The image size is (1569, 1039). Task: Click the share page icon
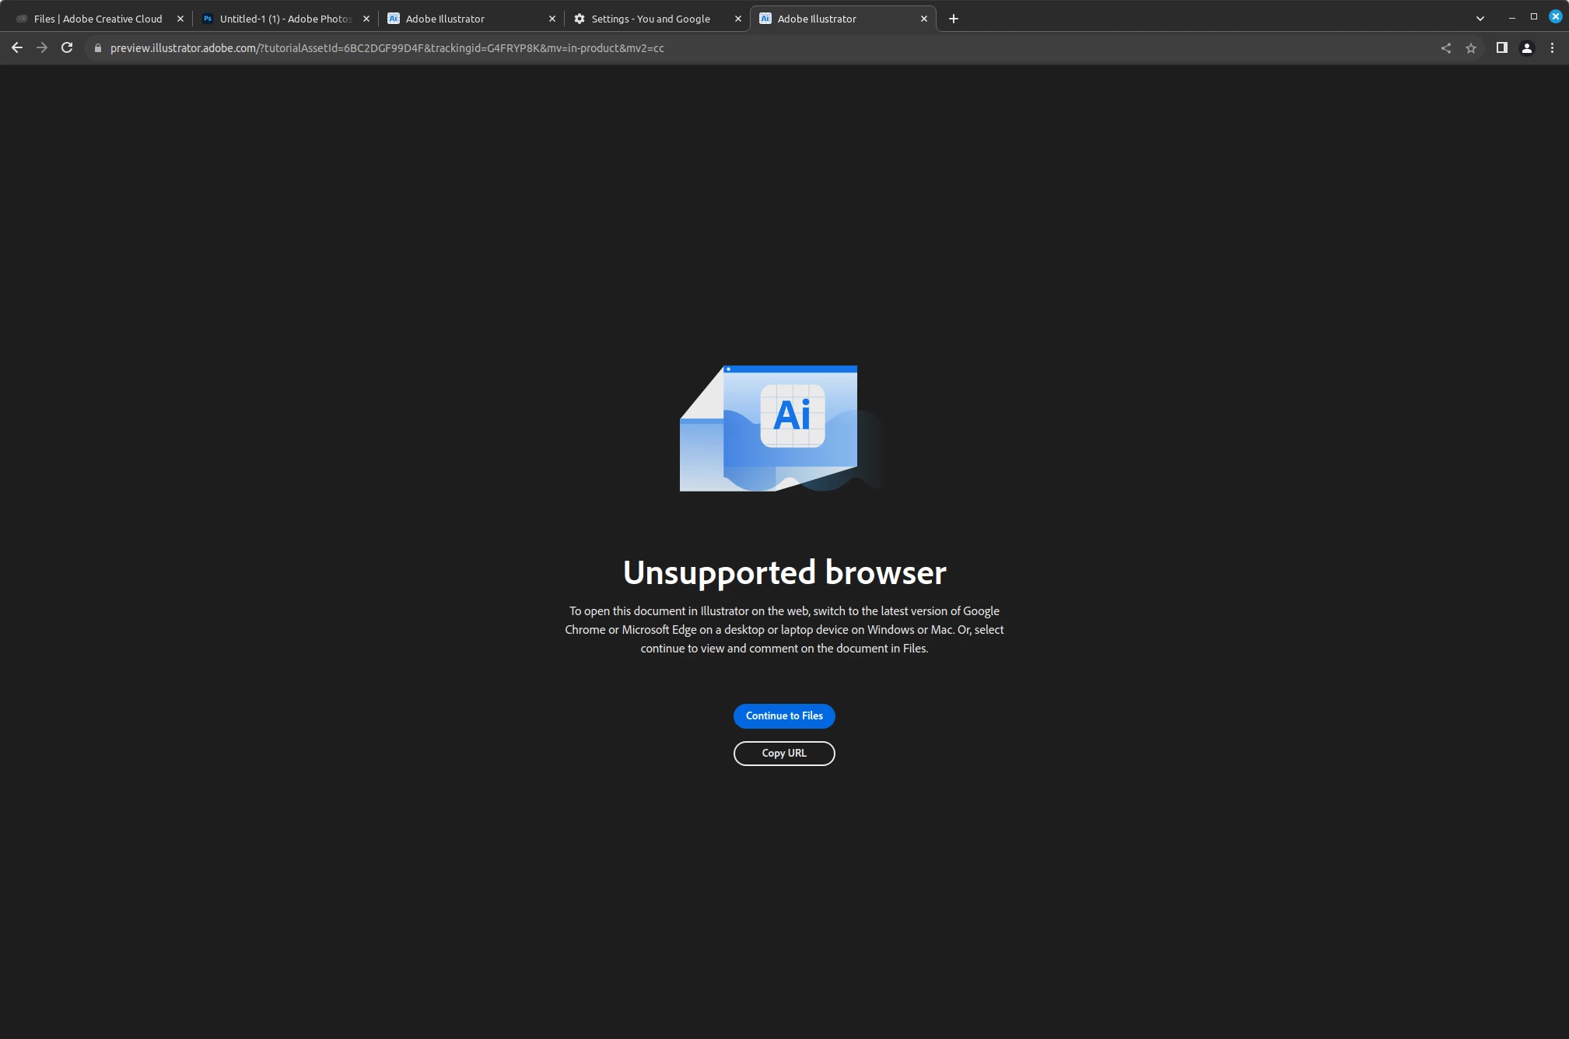1446,48
